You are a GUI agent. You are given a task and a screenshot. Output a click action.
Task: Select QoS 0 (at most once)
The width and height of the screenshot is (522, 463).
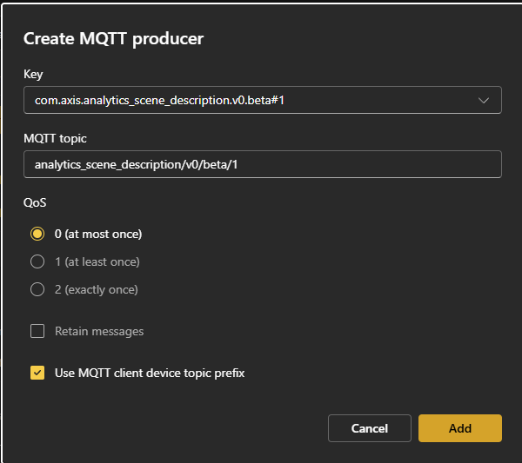pyautogui.click(x=37, y=234)
